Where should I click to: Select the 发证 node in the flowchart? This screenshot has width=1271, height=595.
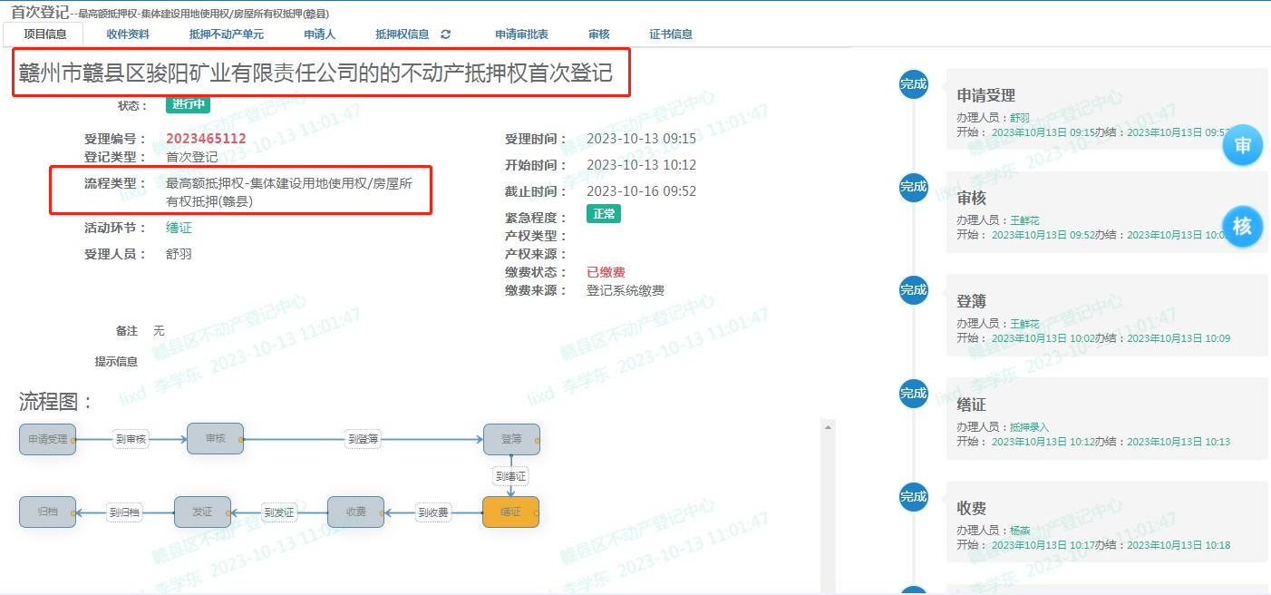202,512
